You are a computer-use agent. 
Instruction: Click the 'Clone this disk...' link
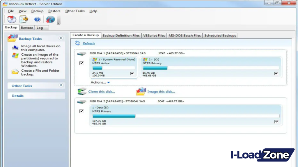[x=101, y=91]
